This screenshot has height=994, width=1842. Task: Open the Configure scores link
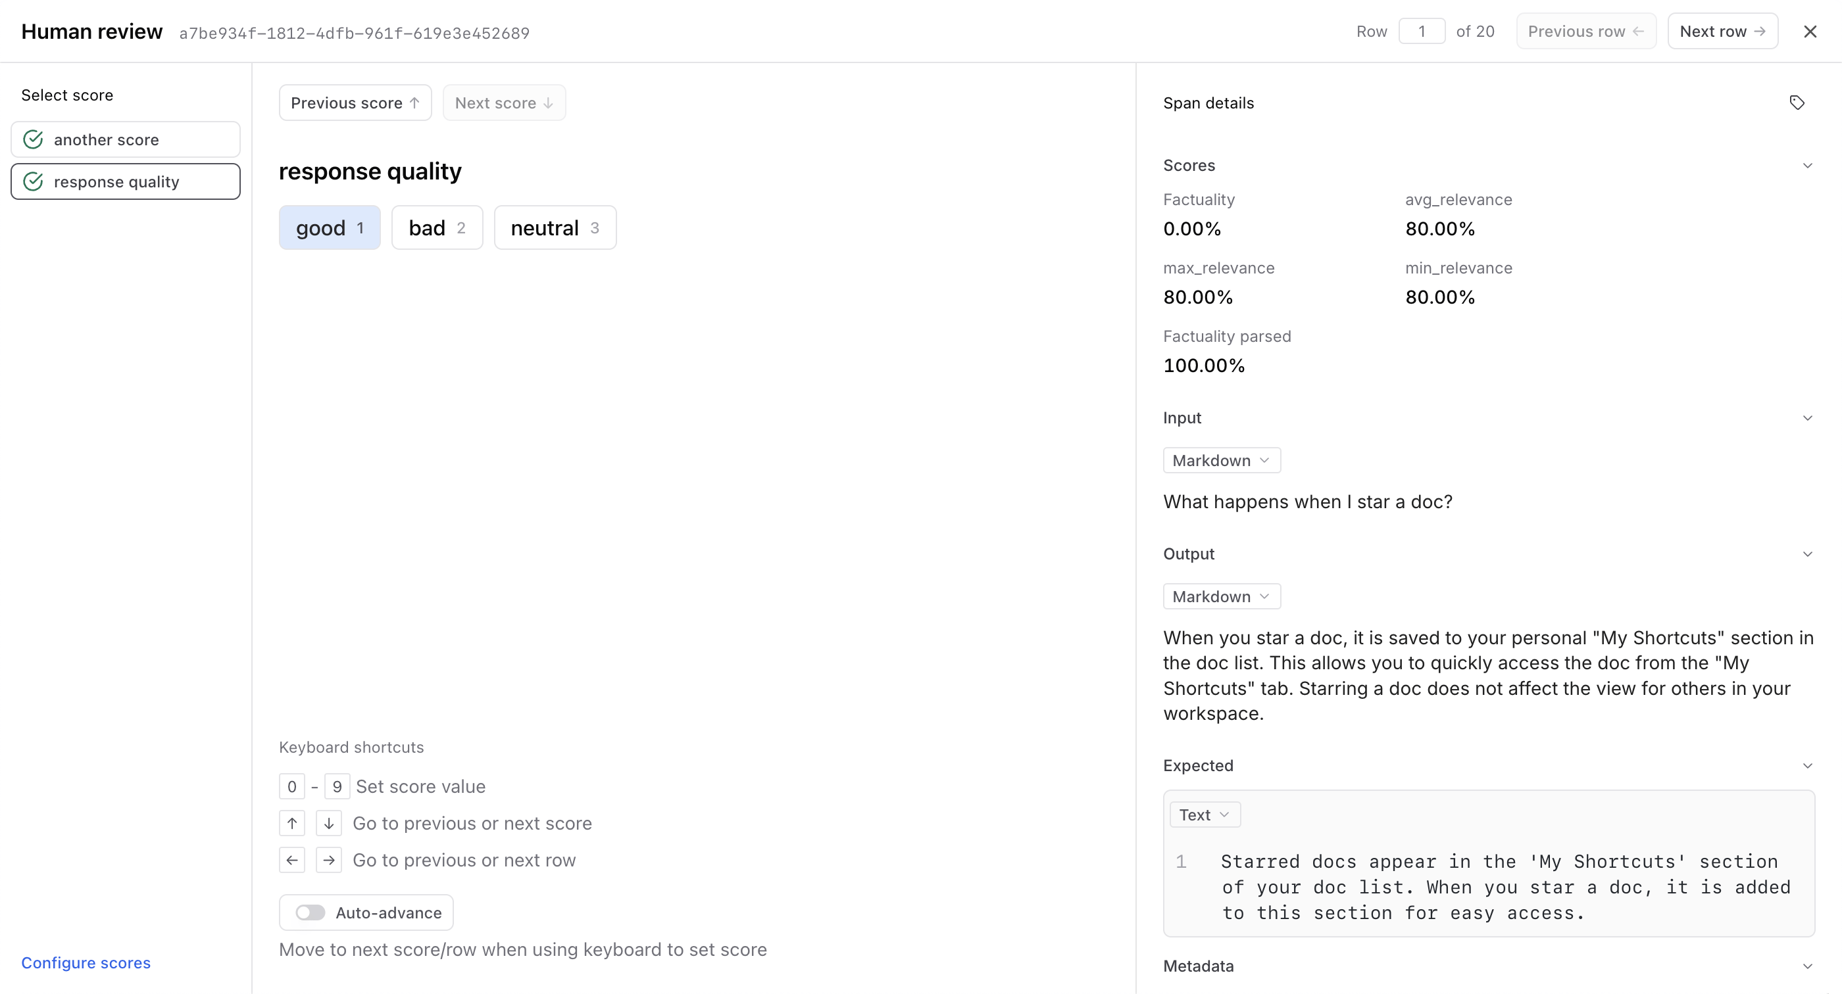click(x=86, y=962)
